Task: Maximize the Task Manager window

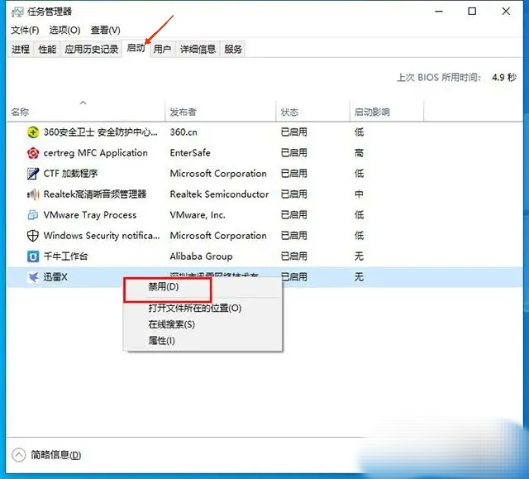Action: (x=472, y=12)
